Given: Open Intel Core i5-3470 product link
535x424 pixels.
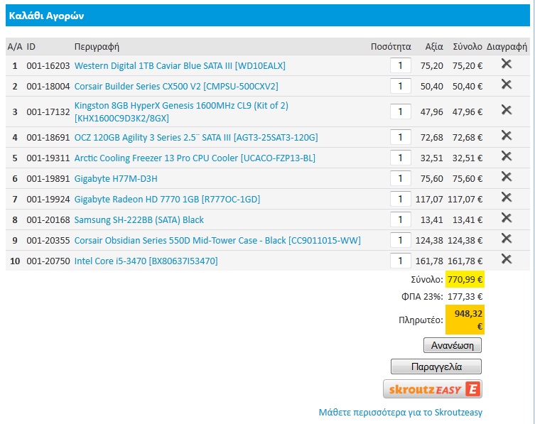Looking at the screenshot, I should [x=146, y=261].
